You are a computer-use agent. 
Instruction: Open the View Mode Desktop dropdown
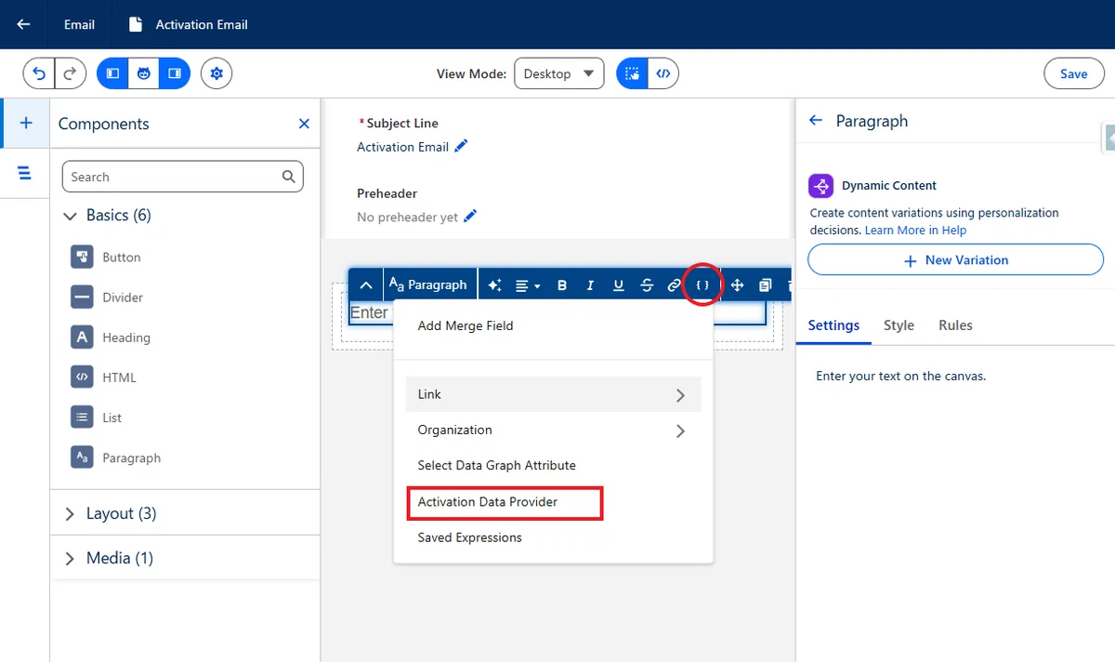(x=558, y=73)
